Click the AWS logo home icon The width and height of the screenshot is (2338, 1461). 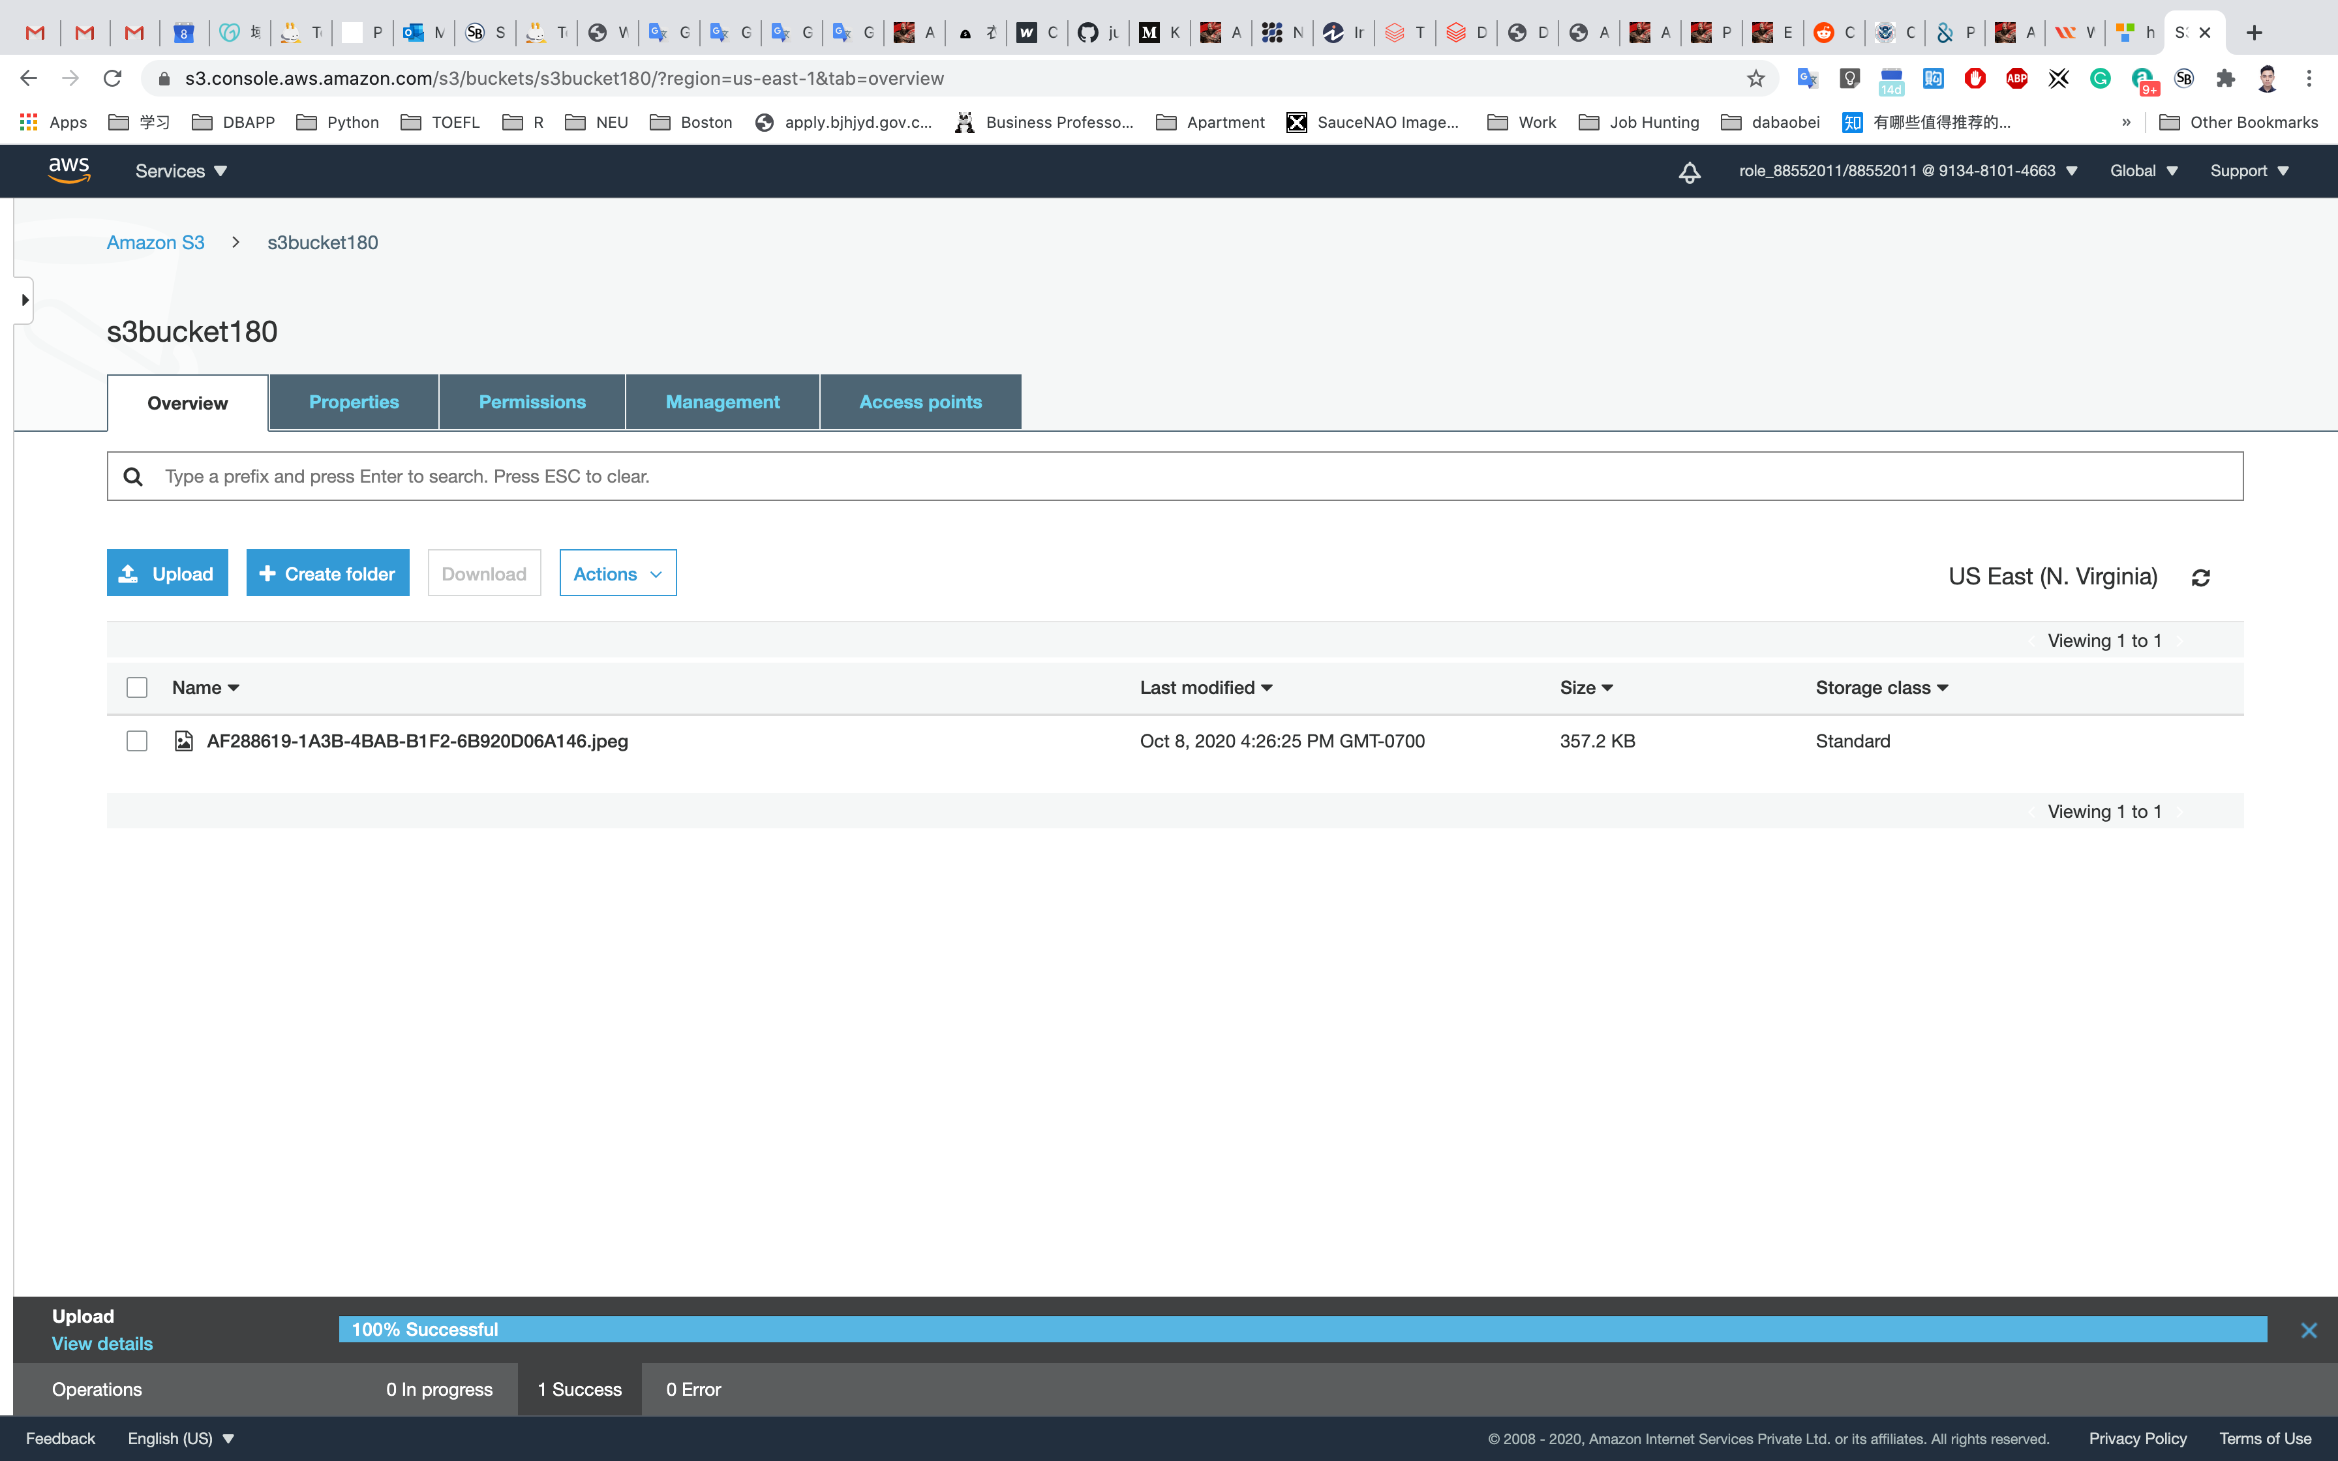click(x=68, y=170)
